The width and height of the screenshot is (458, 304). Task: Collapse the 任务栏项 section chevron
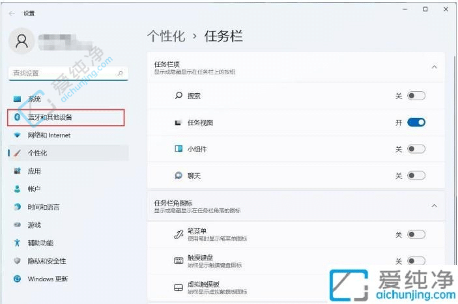tap(435, 67)
